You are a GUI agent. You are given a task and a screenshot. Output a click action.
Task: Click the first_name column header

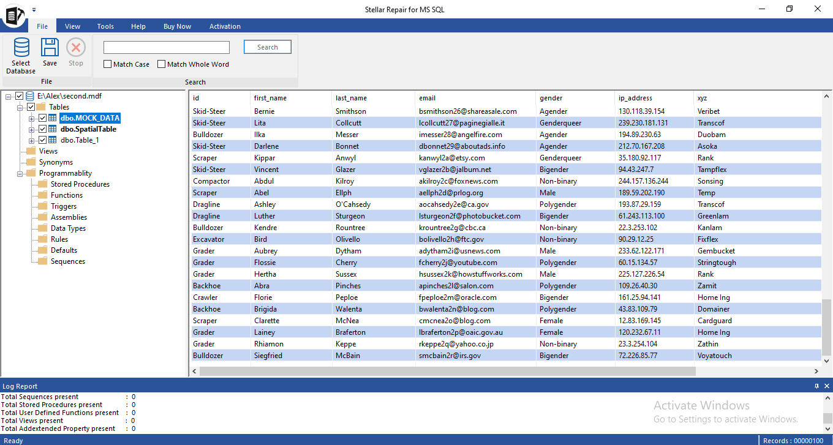tap(291, 98)
